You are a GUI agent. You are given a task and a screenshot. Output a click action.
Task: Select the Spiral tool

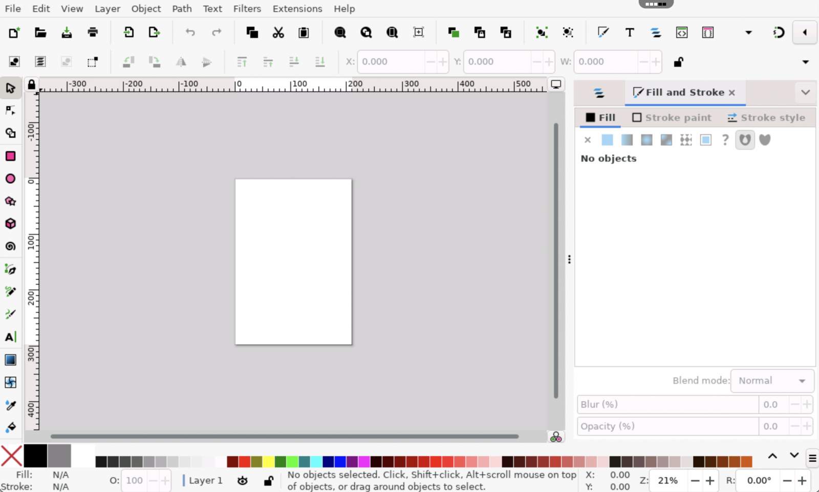(10, 246)
